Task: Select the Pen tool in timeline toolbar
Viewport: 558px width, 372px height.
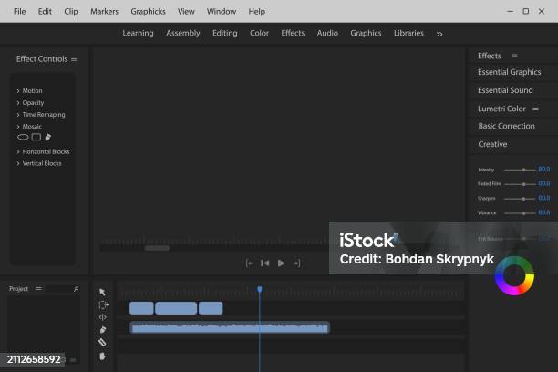Action: click(x=103, y=330)
